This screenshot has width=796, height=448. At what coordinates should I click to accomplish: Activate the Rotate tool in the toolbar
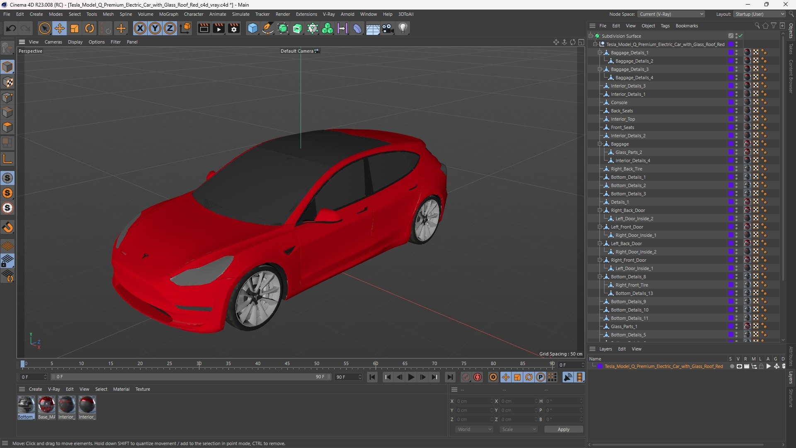[x=90, y=28]
